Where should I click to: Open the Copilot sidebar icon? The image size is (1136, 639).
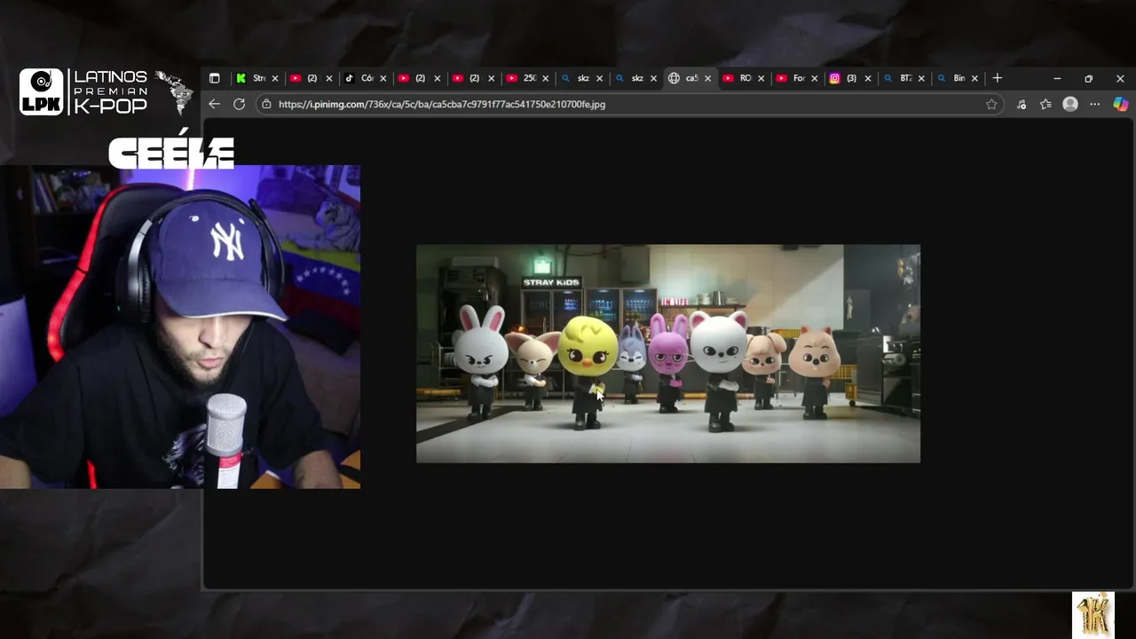coord(1120,104)
